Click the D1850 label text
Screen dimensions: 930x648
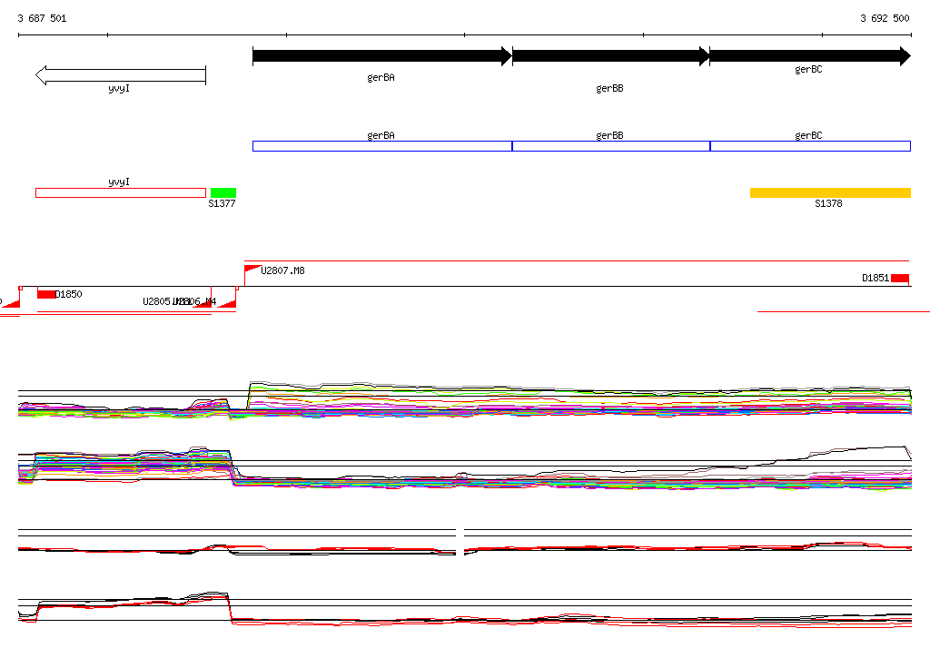(69, 294)
